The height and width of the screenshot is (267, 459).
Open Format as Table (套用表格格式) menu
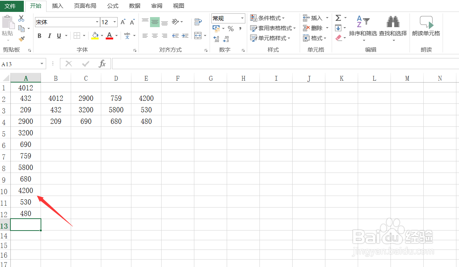[273, 28]
